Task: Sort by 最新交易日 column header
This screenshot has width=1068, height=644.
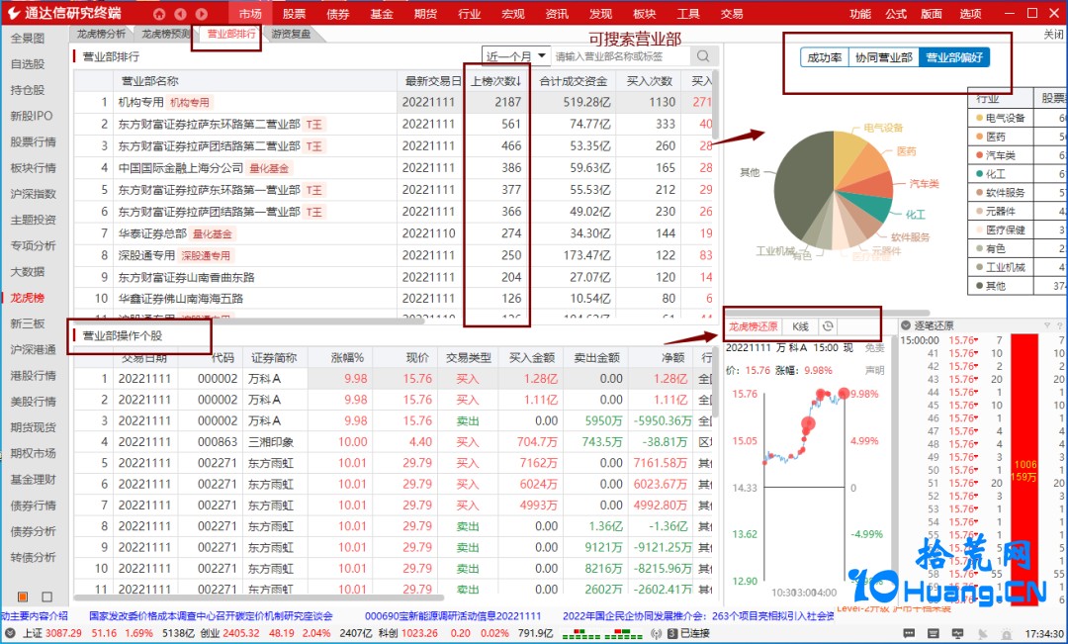Action: pyautogui.click(x=432, y=81)
